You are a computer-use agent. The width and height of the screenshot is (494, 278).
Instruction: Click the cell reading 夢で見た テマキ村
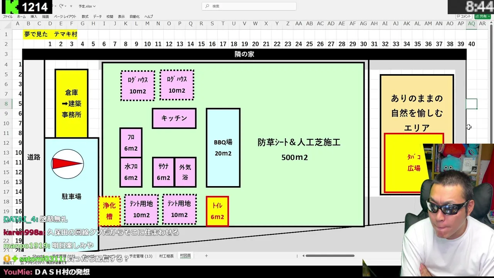(51, 34)
